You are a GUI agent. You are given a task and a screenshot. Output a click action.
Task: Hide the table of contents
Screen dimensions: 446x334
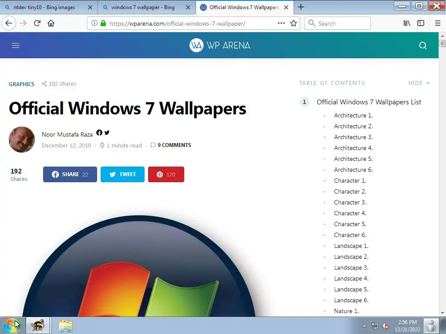point(419,83)
